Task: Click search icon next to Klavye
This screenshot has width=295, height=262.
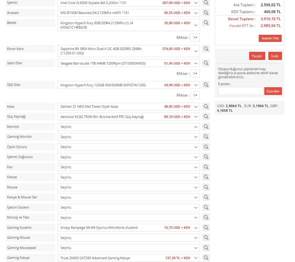Action: [206, 177]
